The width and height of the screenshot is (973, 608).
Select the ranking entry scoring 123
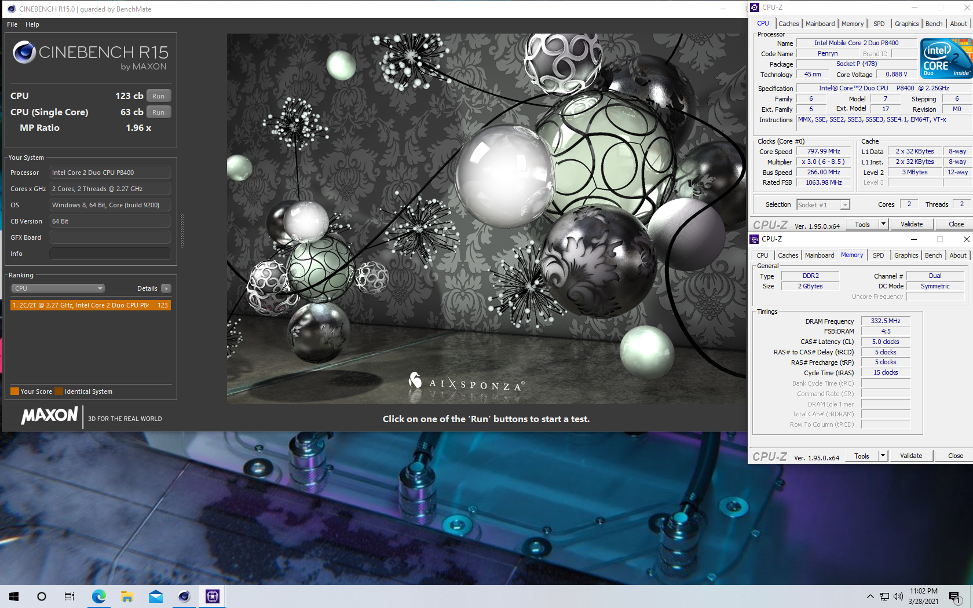(91, 305)
